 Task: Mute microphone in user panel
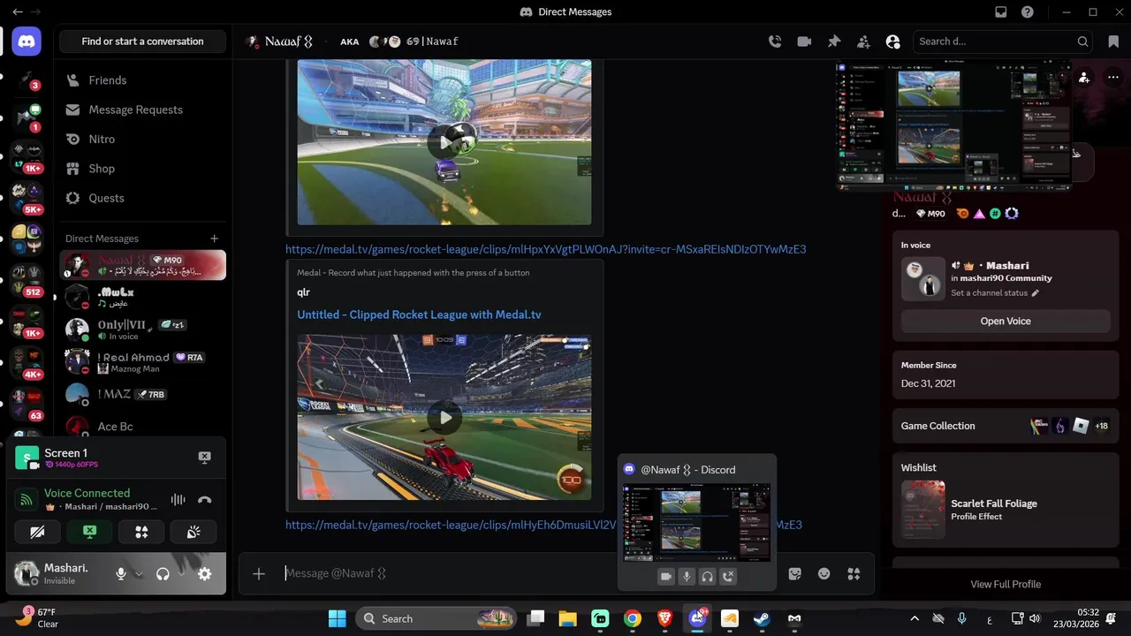[121, 574]
